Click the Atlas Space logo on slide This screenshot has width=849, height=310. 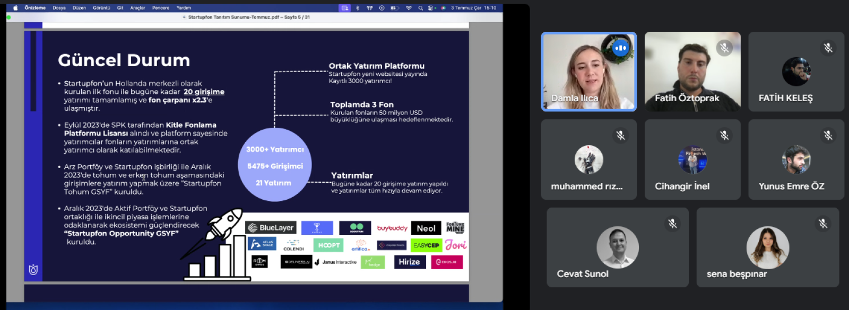[x=262, y=244]
